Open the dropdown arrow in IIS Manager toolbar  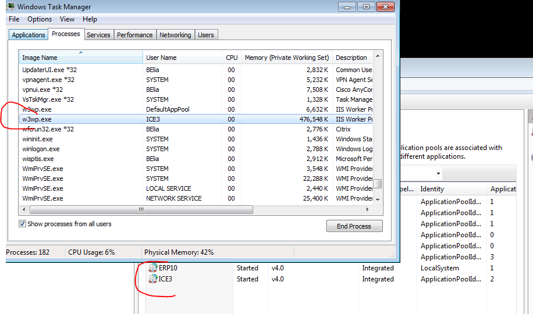click(x=438, y=174)
